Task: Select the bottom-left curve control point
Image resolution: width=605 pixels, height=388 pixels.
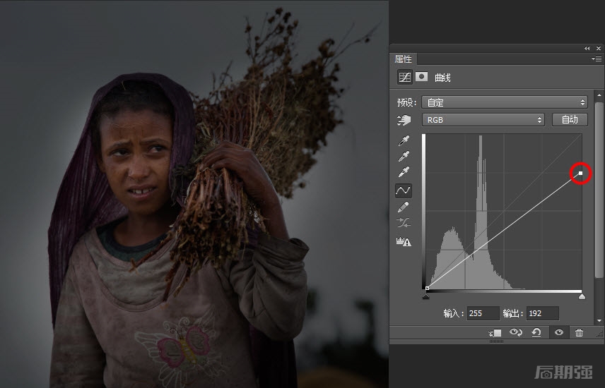Action: (x=427, y=289)
